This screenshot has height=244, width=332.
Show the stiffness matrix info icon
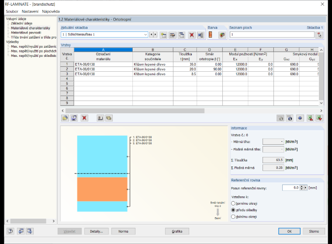(x=290, y=118)
